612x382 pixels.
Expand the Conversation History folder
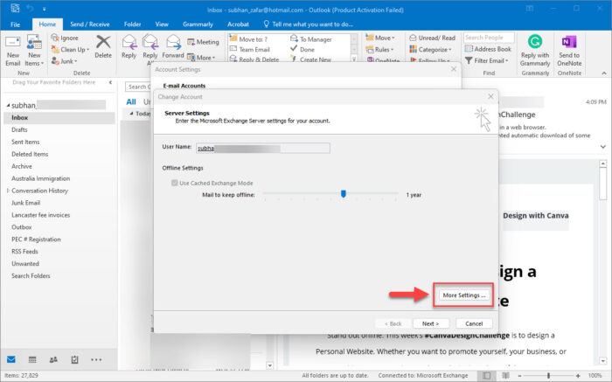8,191
